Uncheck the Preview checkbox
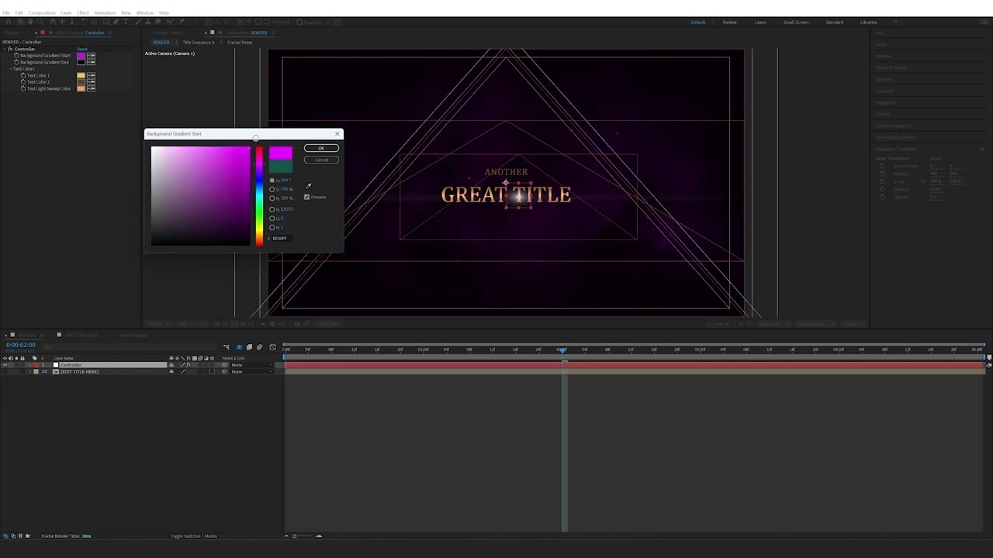The image size is (993, 558). pos(307,197)
